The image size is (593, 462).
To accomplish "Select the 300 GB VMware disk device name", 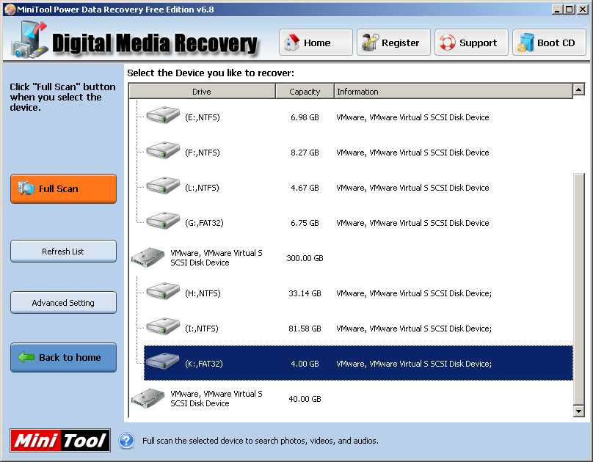I will pyautogui.click(x=217, y=257).
